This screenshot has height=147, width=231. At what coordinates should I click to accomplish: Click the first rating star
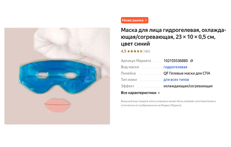pos(129,51)
